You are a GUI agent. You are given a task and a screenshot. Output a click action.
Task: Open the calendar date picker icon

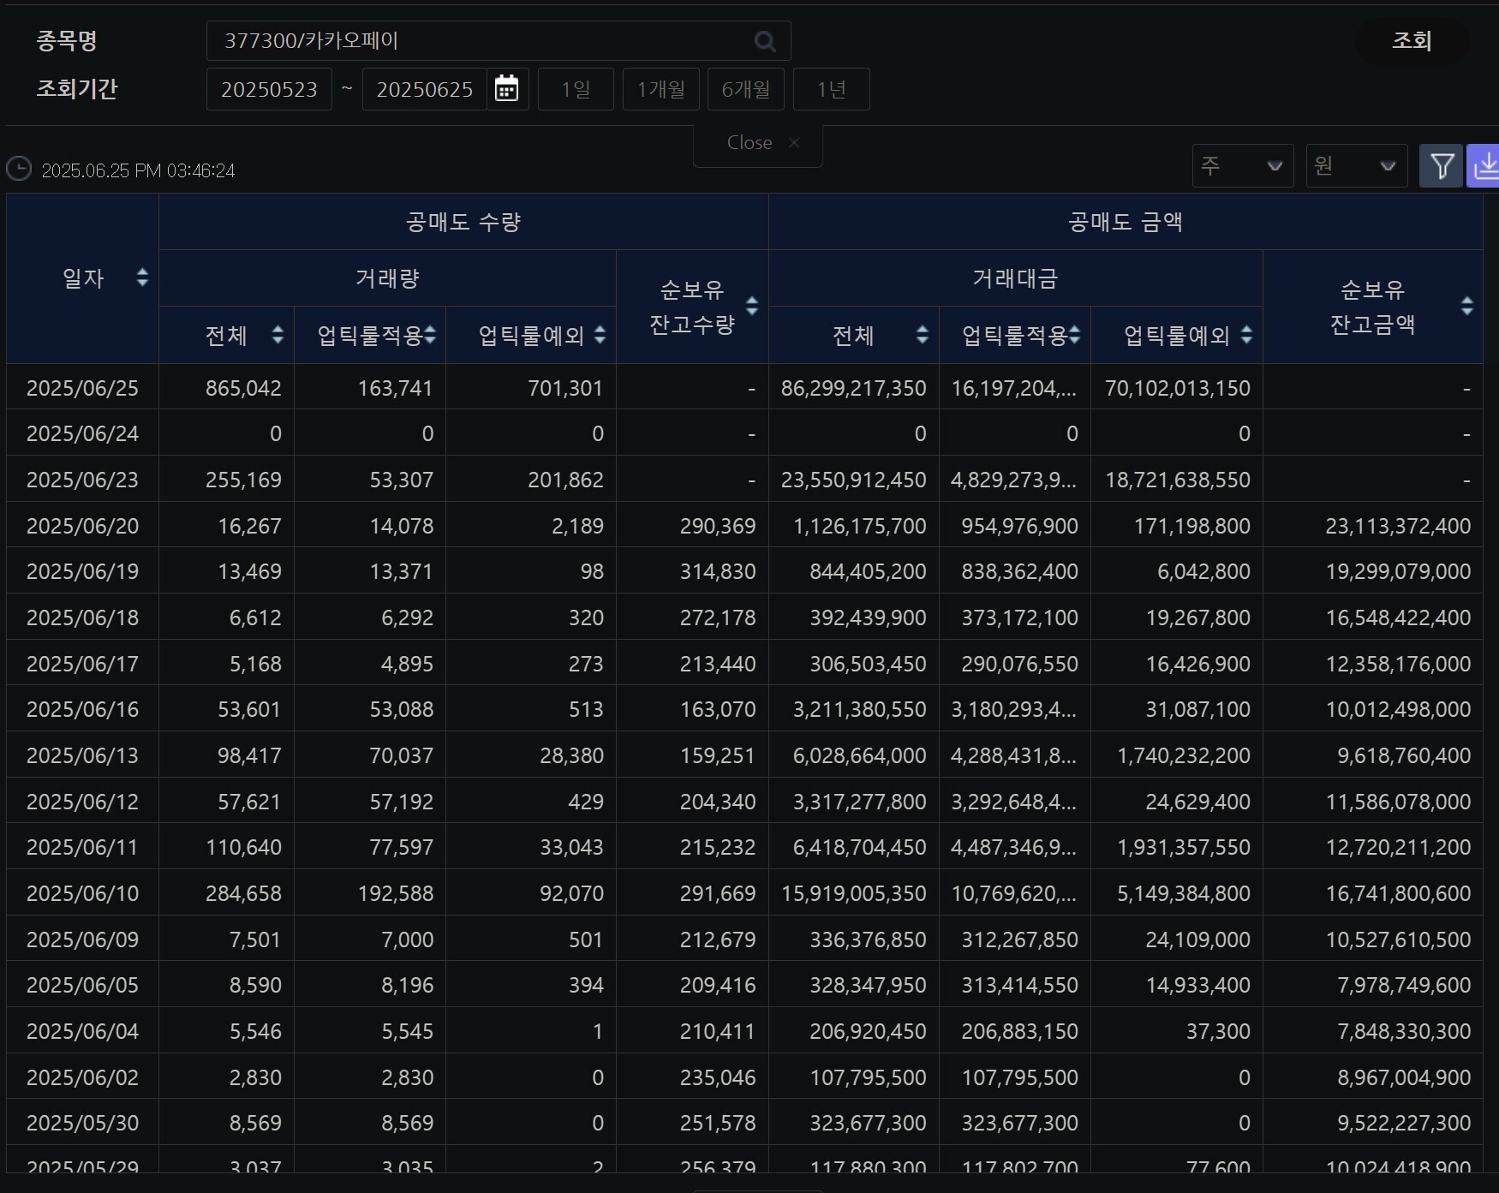pos(507,89)
